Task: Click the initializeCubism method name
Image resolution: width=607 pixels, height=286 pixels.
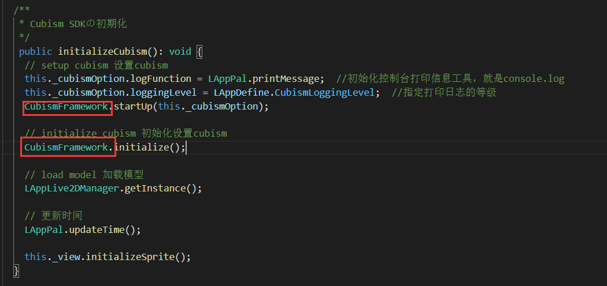Action: (102, 51)
